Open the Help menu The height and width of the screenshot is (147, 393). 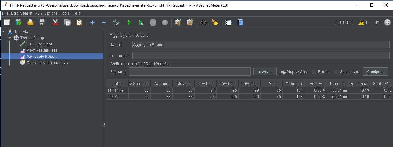[x=76, y=13]
